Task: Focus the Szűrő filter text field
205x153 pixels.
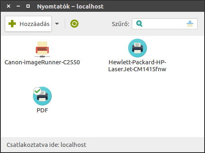Action: 165,24
